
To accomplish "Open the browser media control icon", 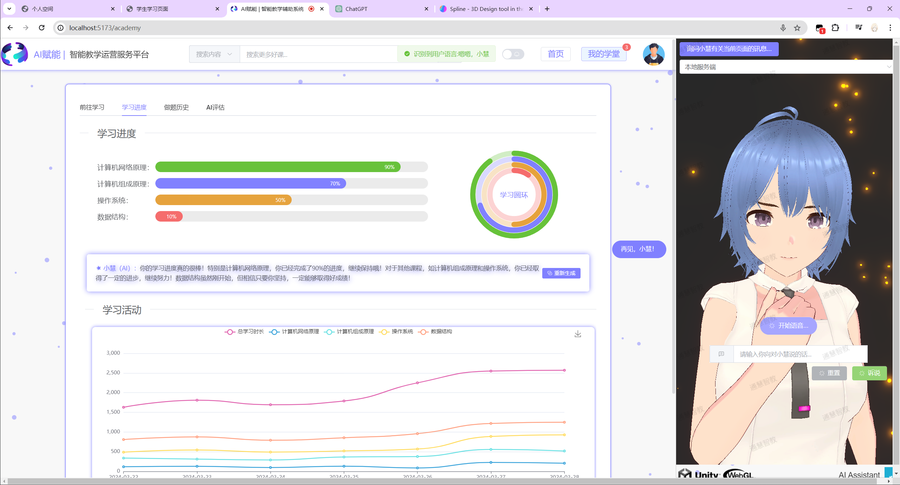I will (859, 28).
